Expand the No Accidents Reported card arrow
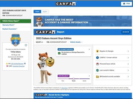133x99 pixels. (89, 49)
